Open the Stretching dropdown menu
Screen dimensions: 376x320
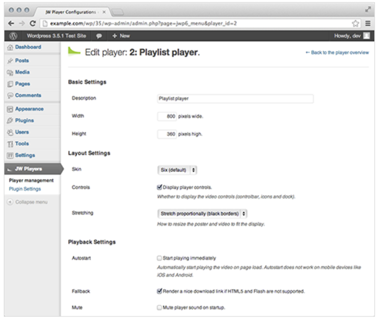pos(202,214)
